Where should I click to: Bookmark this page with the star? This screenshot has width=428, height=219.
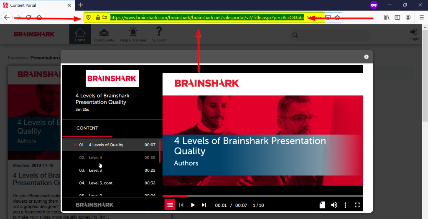click(x=337, y=18)
